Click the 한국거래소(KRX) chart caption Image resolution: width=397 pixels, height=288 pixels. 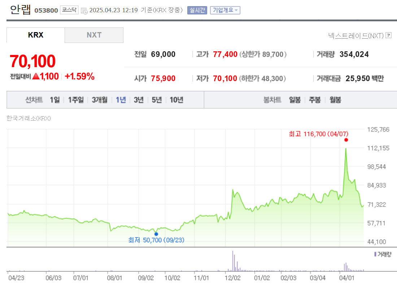click(x=29, y=118)
